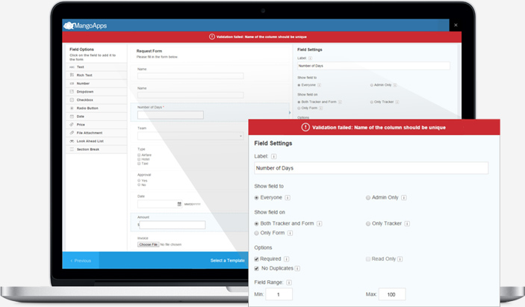Close the form builder with the X

(456, 25)
